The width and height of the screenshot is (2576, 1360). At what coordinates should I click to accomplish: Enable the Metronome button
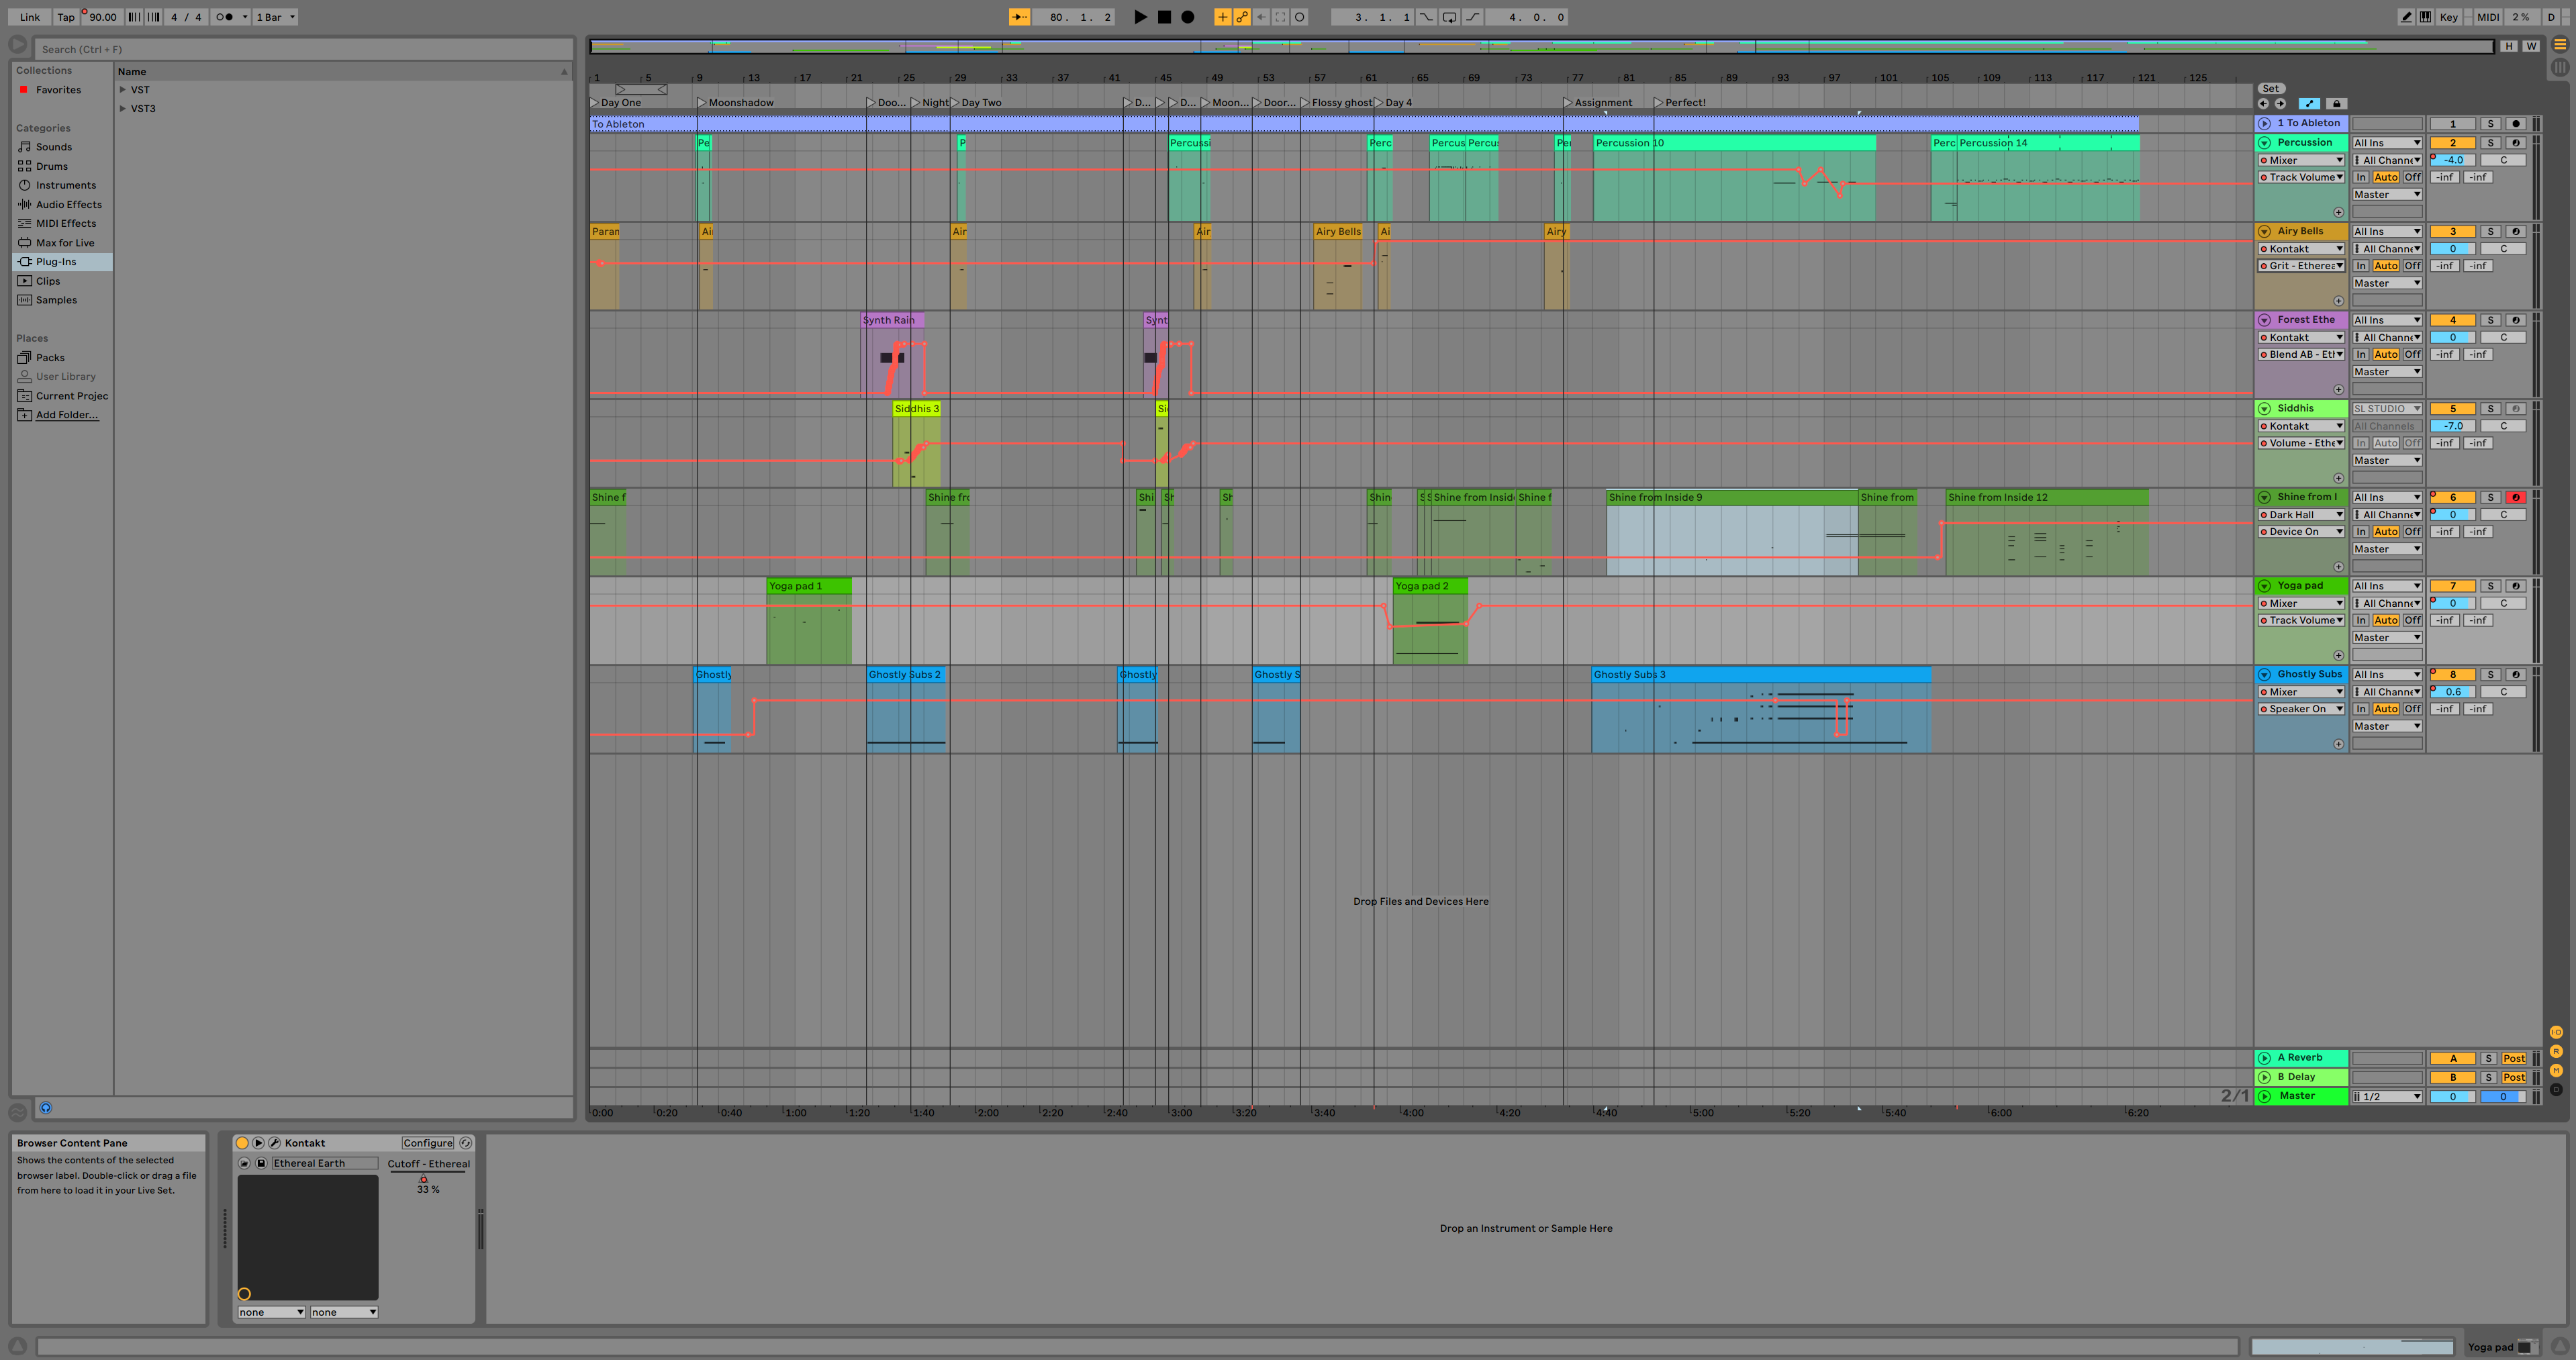click(x=225, y=17)
